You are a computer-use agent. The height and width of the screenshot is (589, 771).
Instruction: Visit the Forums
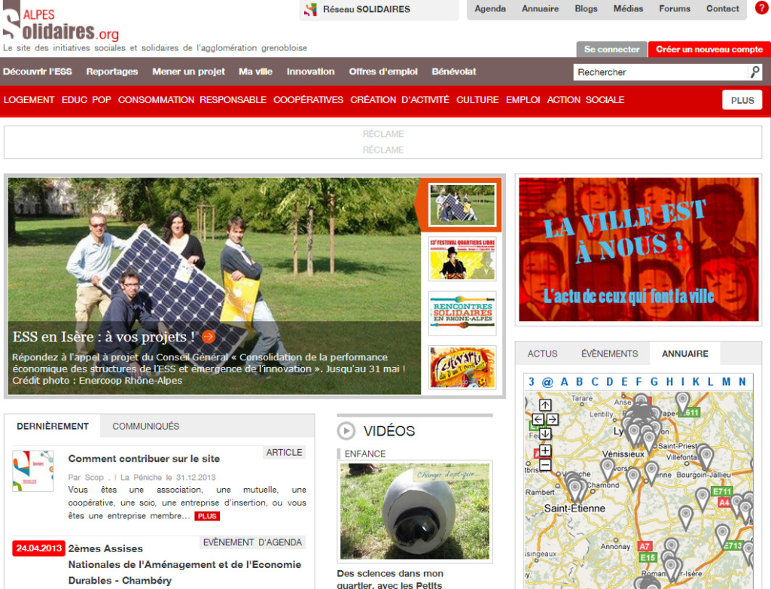675,9
